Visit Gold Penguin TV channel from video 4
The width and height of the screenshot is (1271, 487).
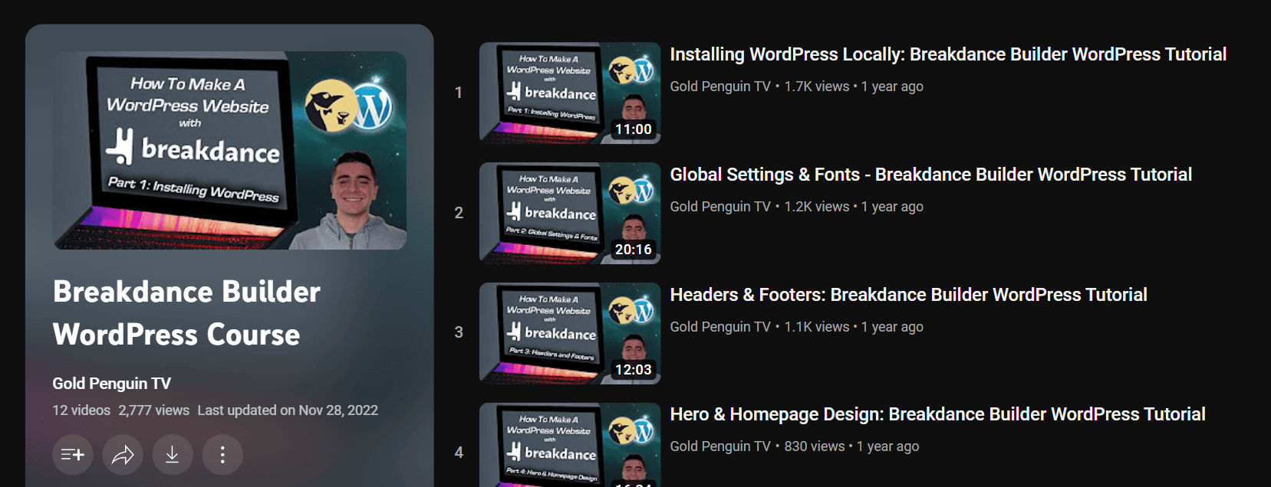[719, 446]
